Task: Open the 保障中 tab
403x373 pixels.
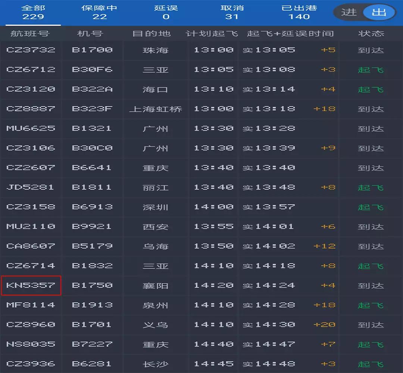Action: pos(99,12)
